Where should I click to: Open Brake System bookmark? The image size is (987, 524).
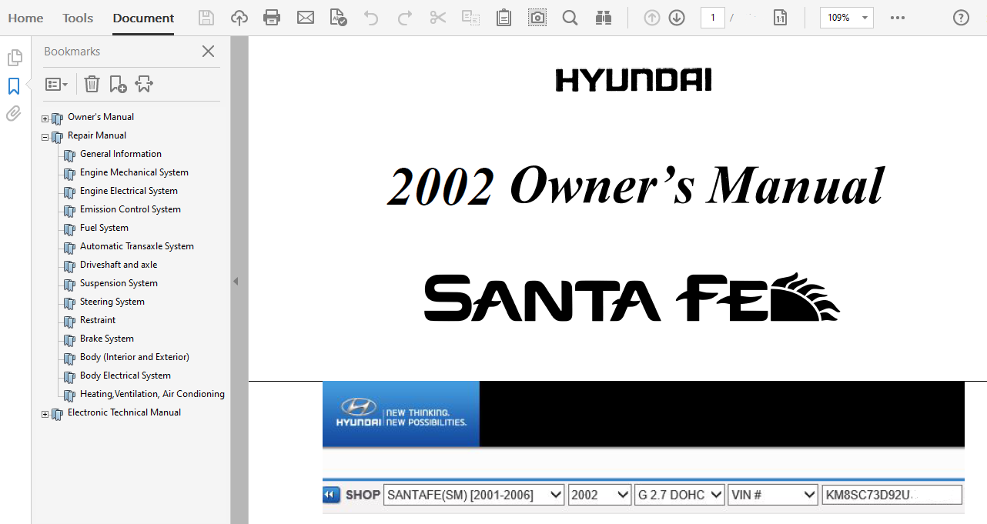pyautogui.click(x=106, y=339)
